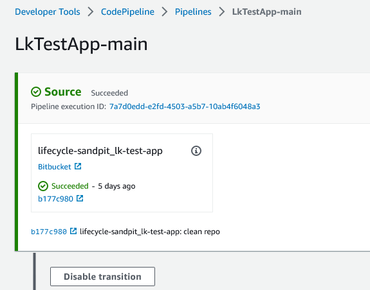The image size is (370, 290).
Task: Open the pipeline execution ID link 7a7d0edd
Action: pos(185,107)
